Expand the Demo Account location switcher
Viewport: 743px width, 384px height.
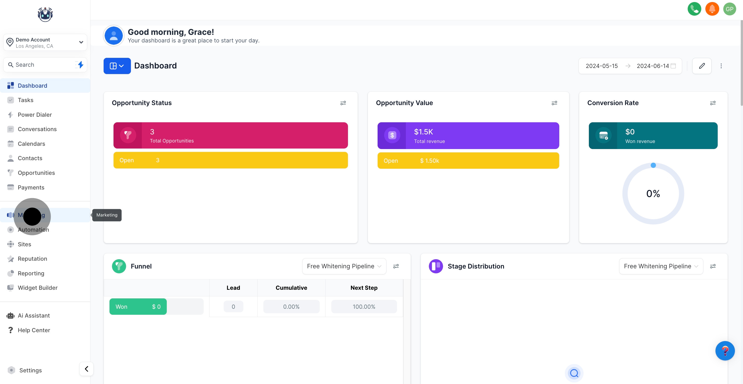[x=45, y=42]
